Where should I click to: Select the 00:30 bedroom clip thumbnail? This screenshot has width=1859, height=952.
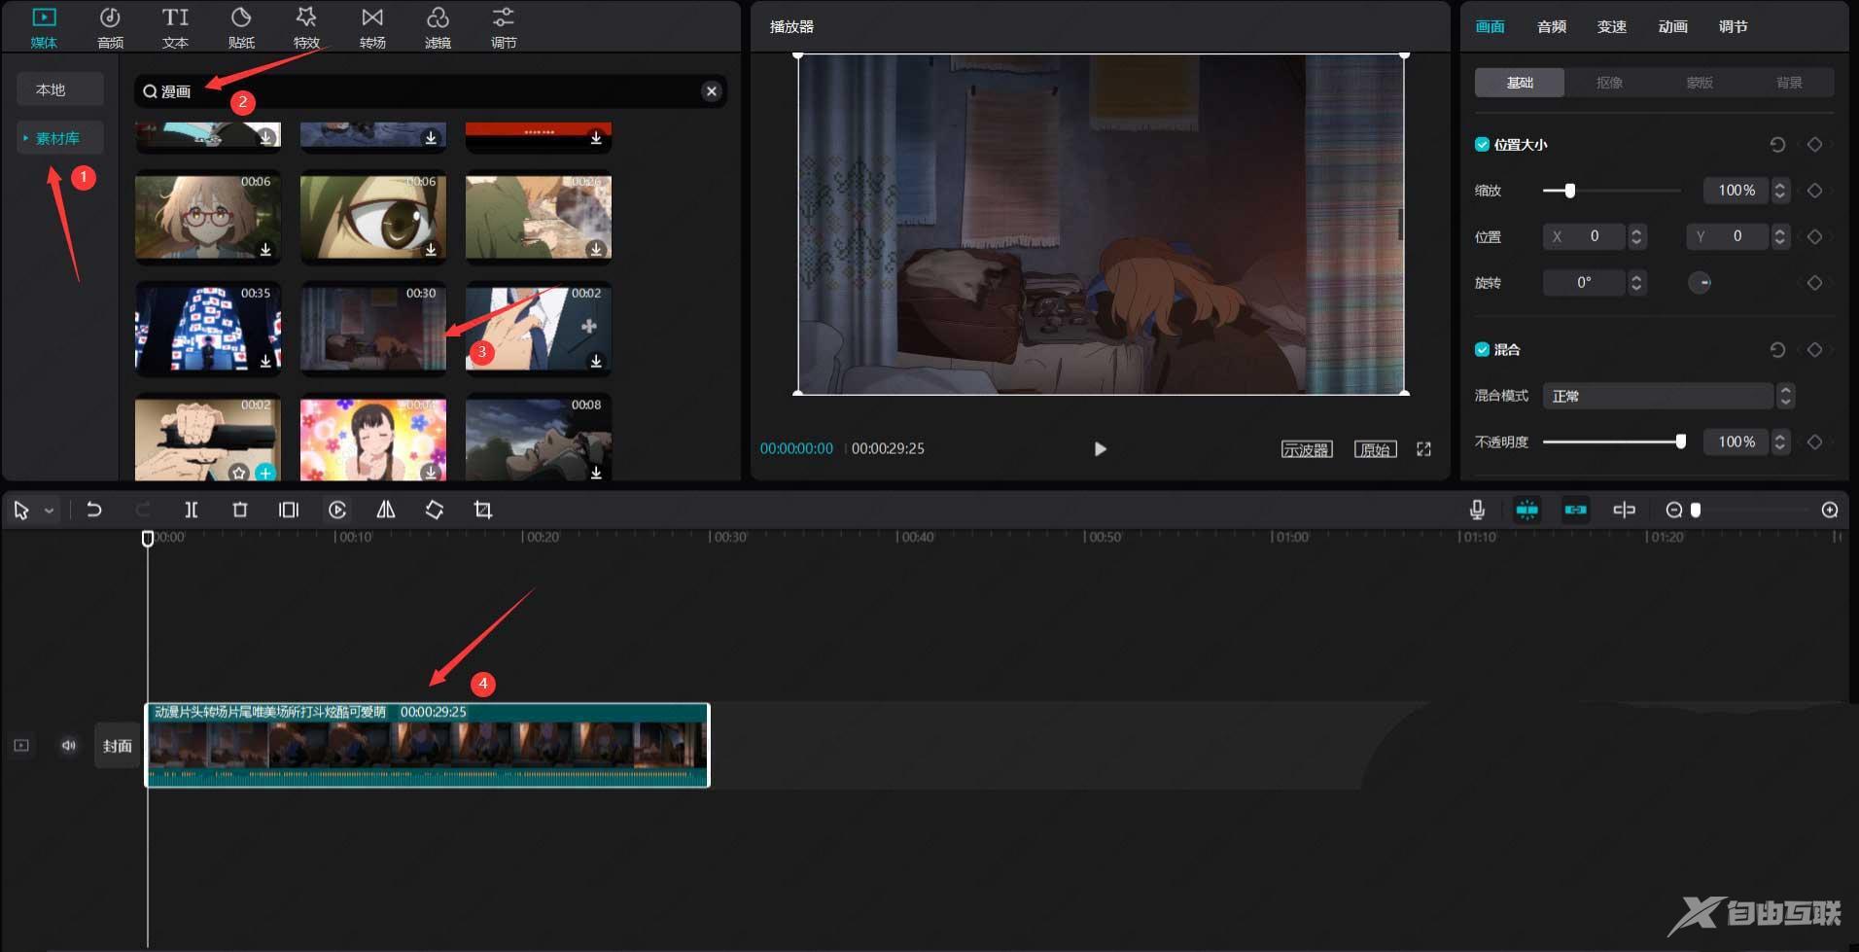click(x=373, y=329)
